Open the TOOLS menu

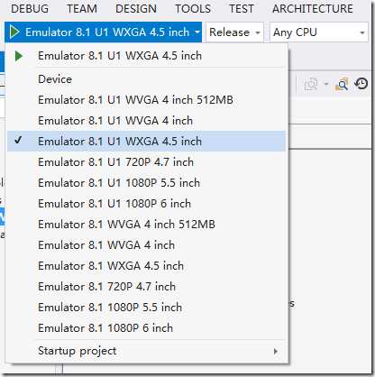[x=193, y=9]
